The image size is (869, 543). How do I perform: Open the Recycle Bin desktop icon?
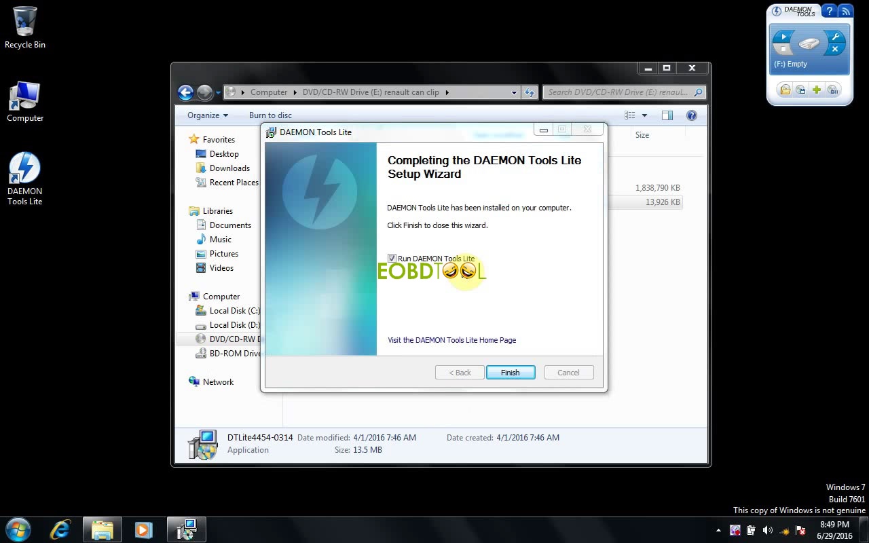click(x=25, y=28)
